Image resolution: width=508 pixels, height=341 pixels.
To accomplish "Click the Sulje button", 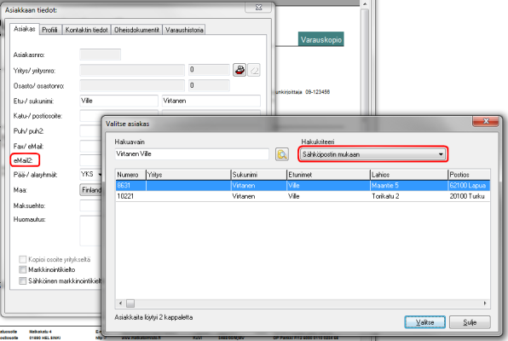I will pos(470,322).
